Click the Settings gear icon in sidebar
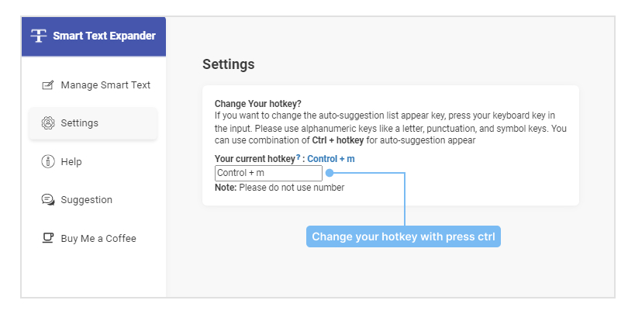This screenshot has width=635, height=314. click(x=48, y=122)
